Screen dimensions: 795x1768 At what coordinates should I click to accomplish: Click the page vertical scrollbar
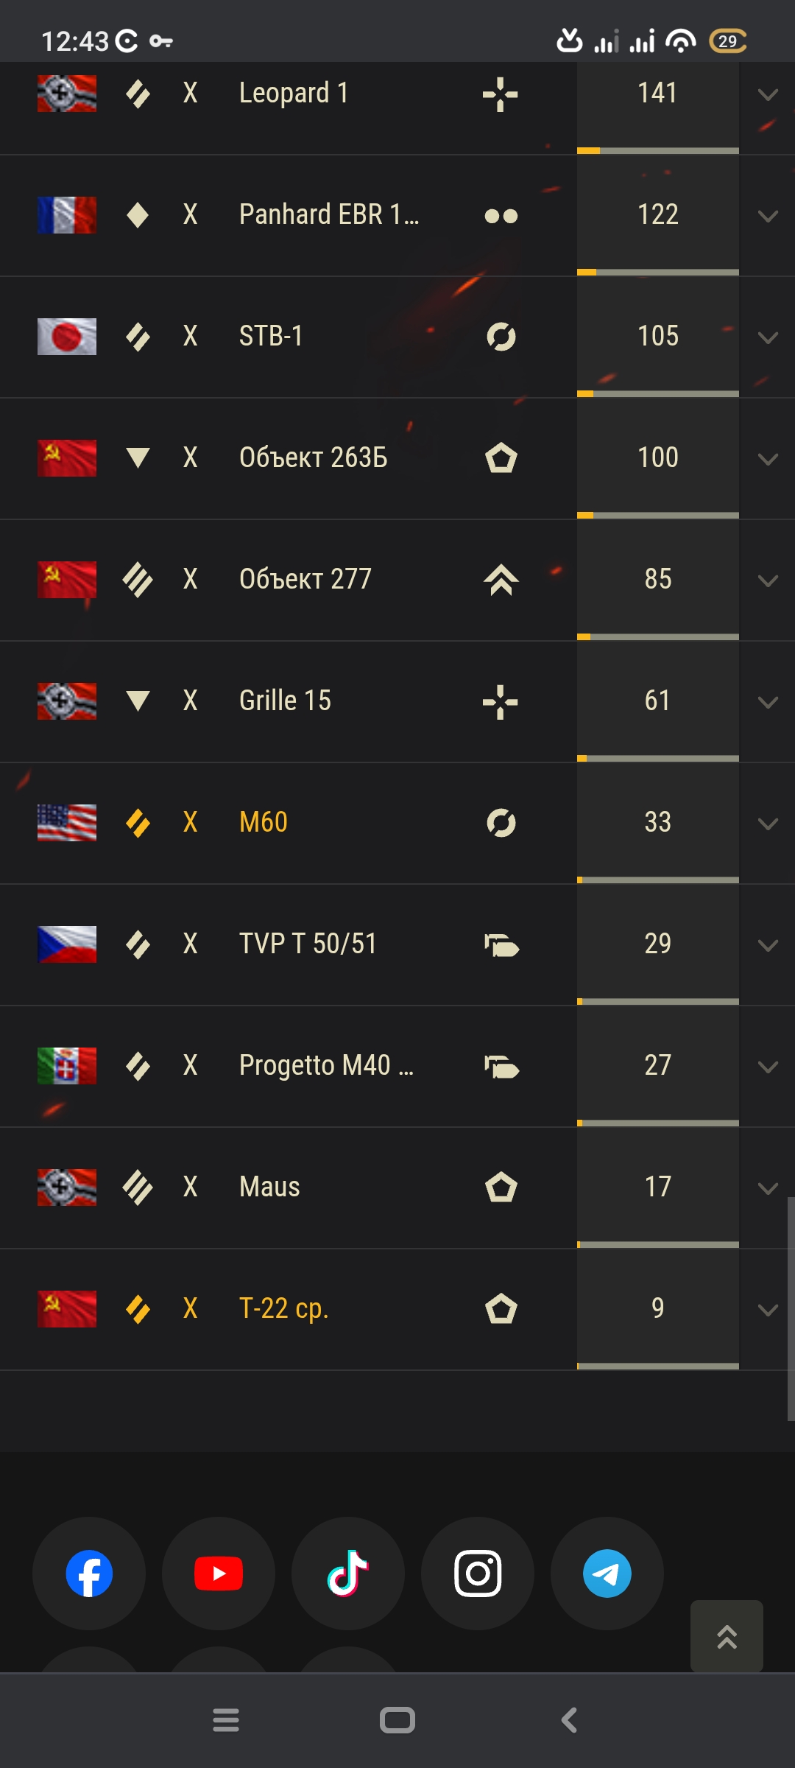pos(791,1309)
